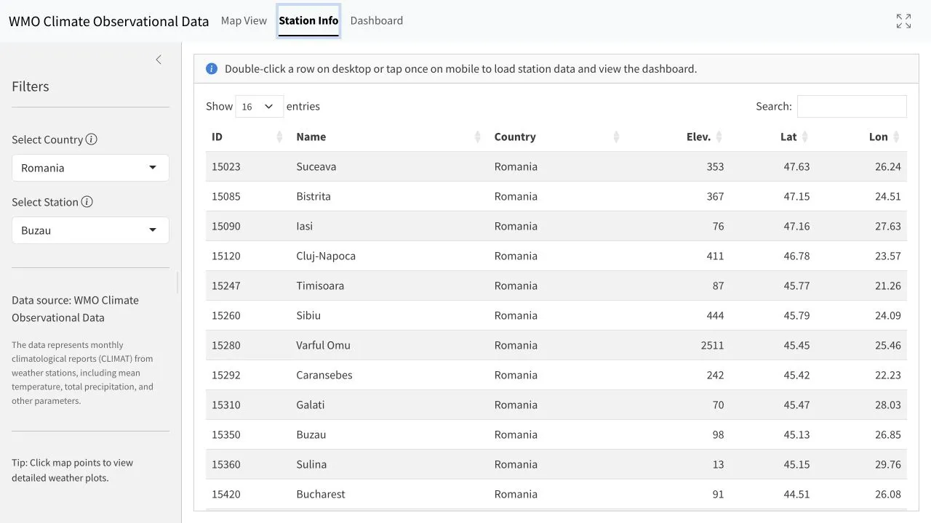Click the sidebar resize handle

pyautogui.click(x=177, y=283)
